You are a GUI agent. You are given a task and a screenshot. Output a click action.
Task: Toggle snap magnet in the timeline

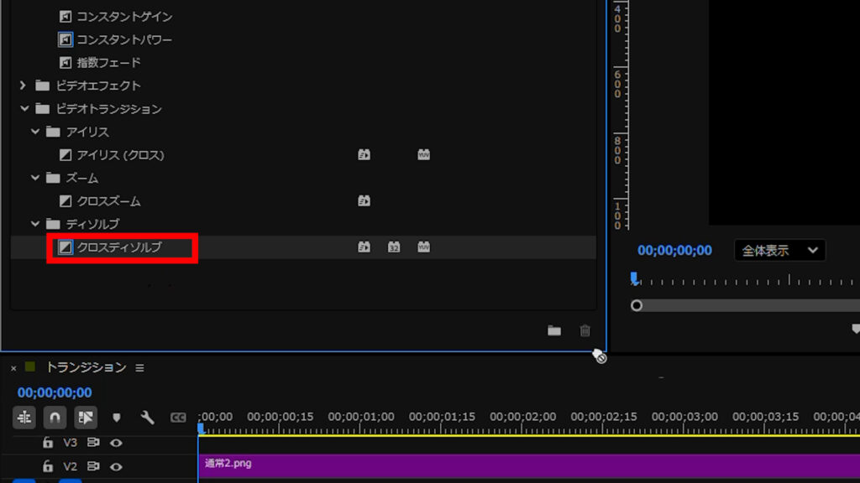pyautogui.click(x=55, y=417)
